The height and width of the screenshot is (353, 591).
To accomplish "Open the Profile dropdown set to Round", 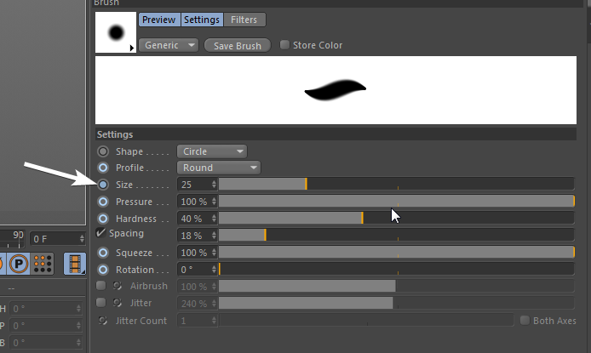I will pos(219,168).
